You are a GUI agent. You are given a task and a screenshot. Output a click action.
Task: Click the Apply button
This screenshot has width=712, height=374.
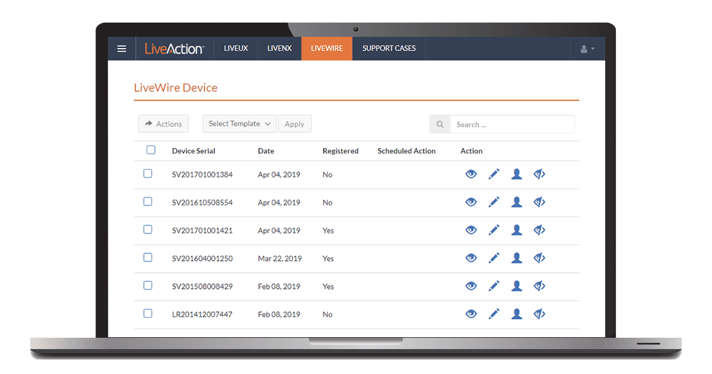(x=295, y=123)
